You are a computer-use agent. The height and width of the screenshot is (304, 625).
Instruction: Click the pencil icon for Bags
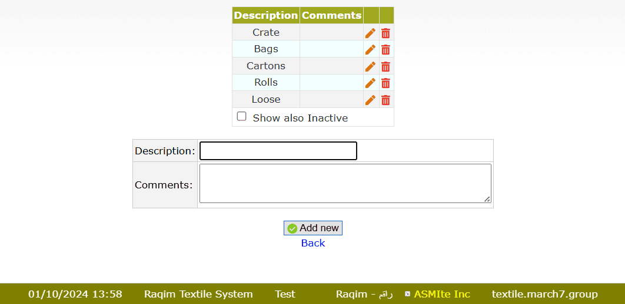(x=370, y=49)
